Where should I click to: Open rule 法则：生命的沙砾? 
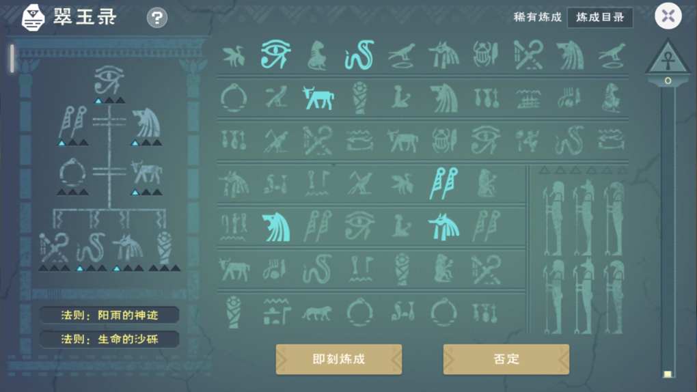pyautogui.click(x=109, y=339)
